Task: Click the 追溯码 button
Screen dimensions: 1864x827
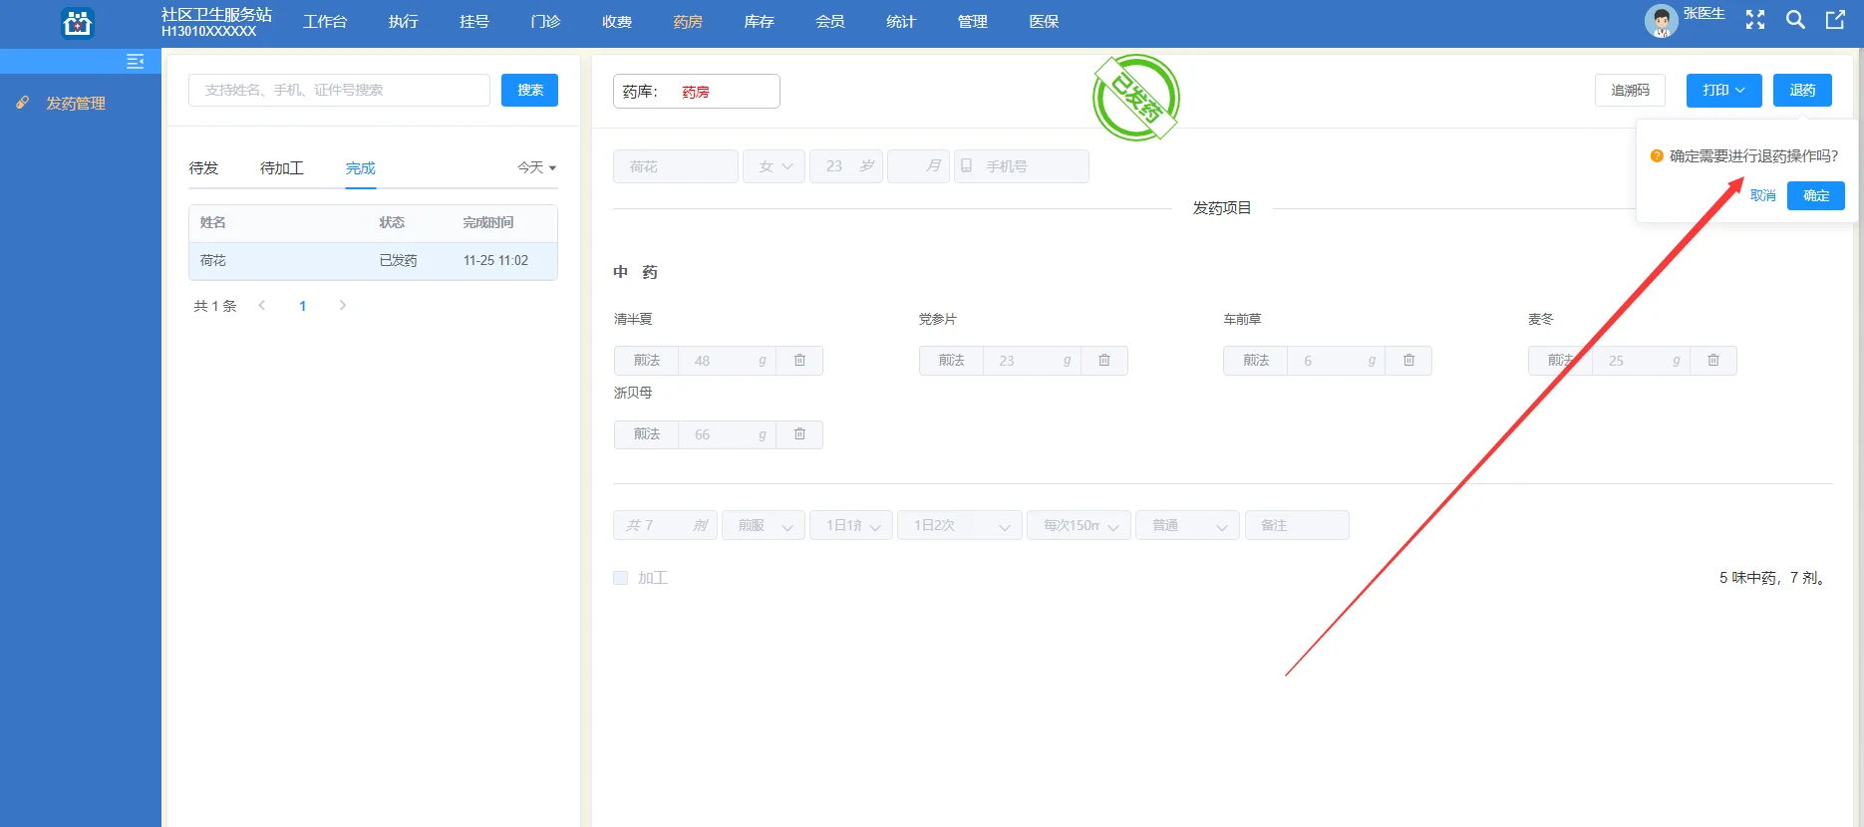Action: pyautogui.click(x=1630, y=90)
